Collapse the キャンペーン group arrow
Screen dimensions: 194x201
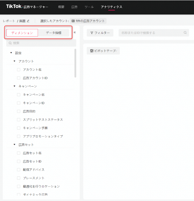coord(14,86)
